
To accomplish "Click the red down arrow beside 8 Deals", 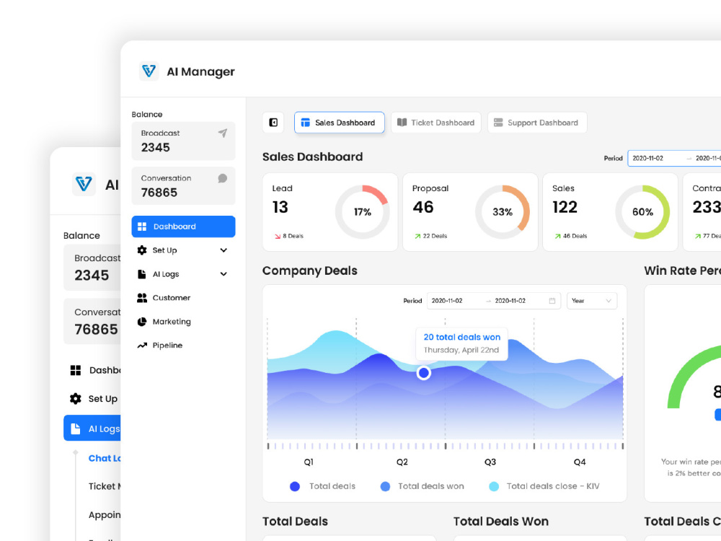I will (x=278, y=236).
